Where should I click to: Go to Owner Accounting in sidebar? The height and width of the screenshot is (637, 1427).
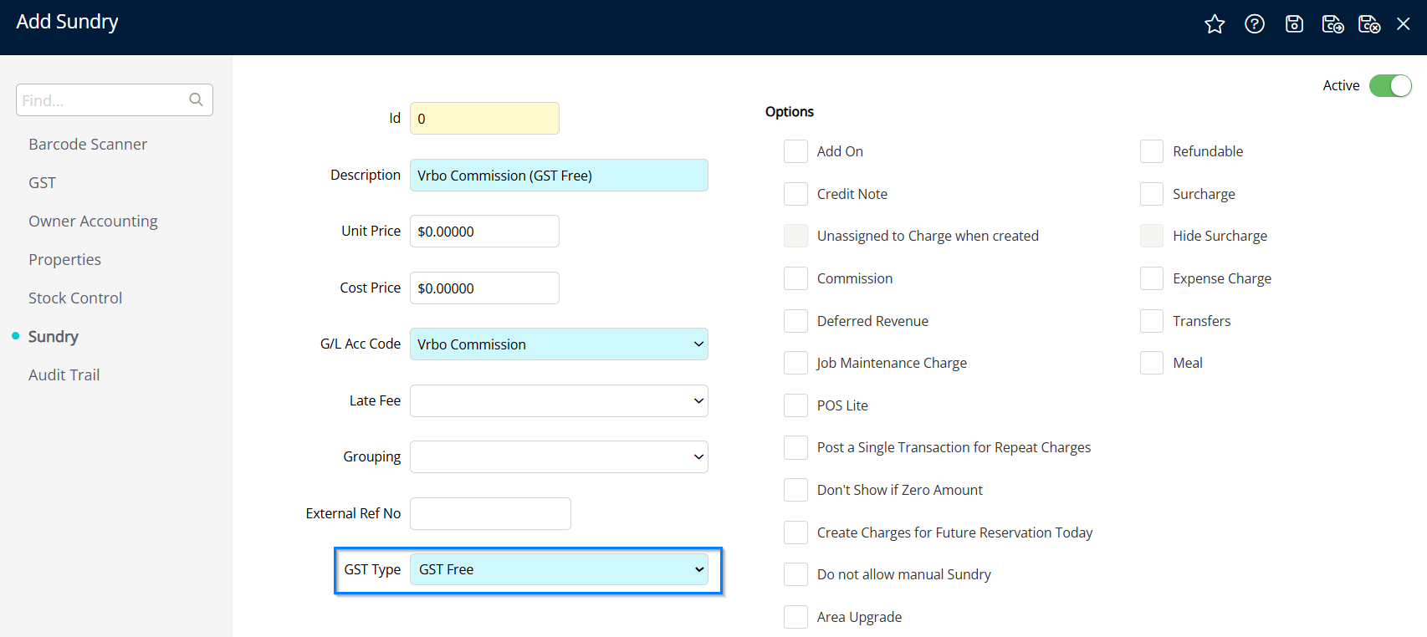93,222
